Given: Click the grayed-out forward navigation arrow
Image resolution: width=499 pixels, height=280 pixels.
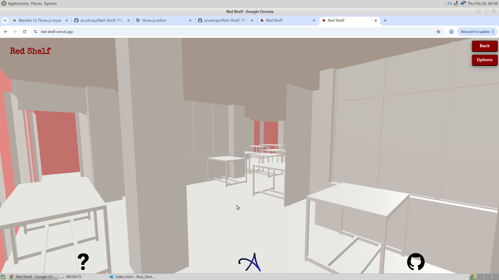Looking at the screenshot, I should pos(15,31).
